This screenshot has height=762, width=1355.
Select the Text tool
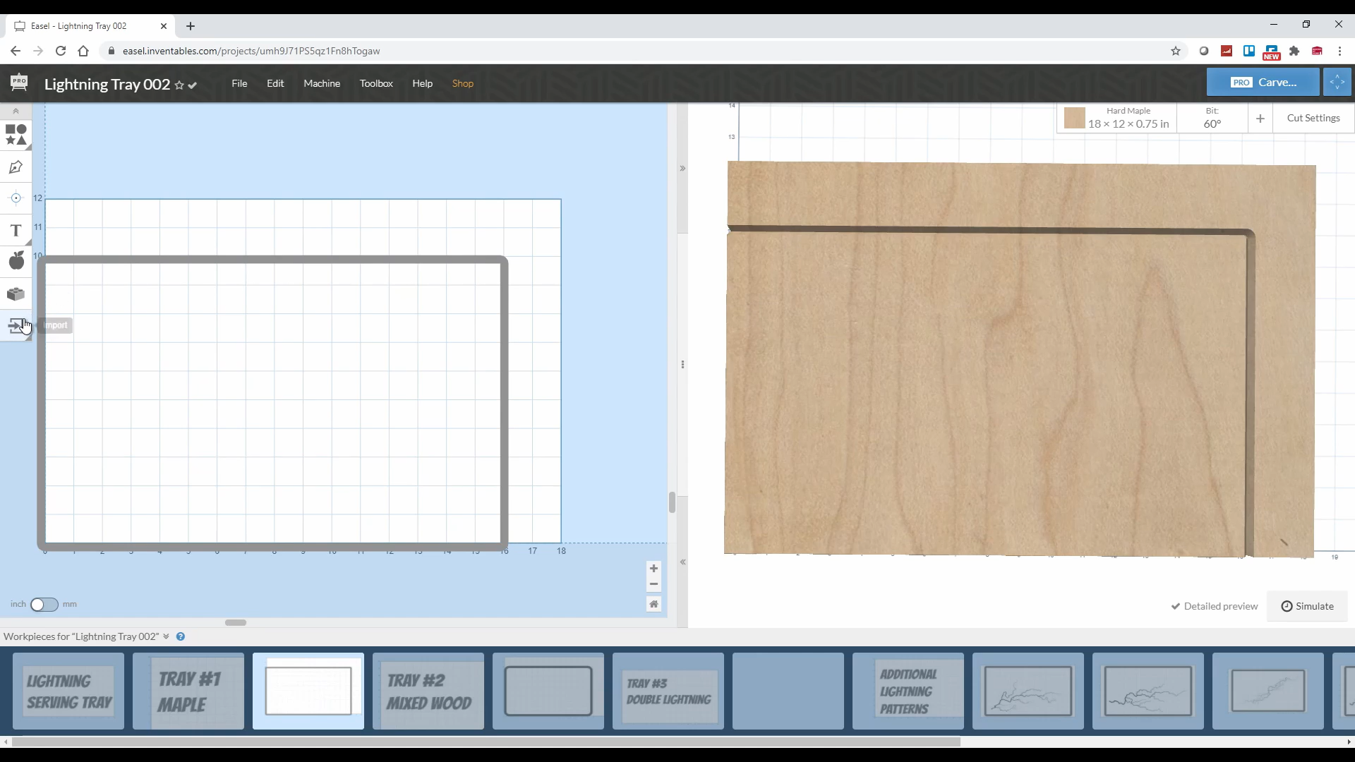coord(16,231)
